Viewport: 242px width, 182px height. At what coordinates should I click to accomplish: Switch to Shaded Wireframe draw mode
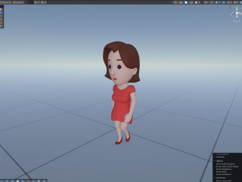[180, 3]
